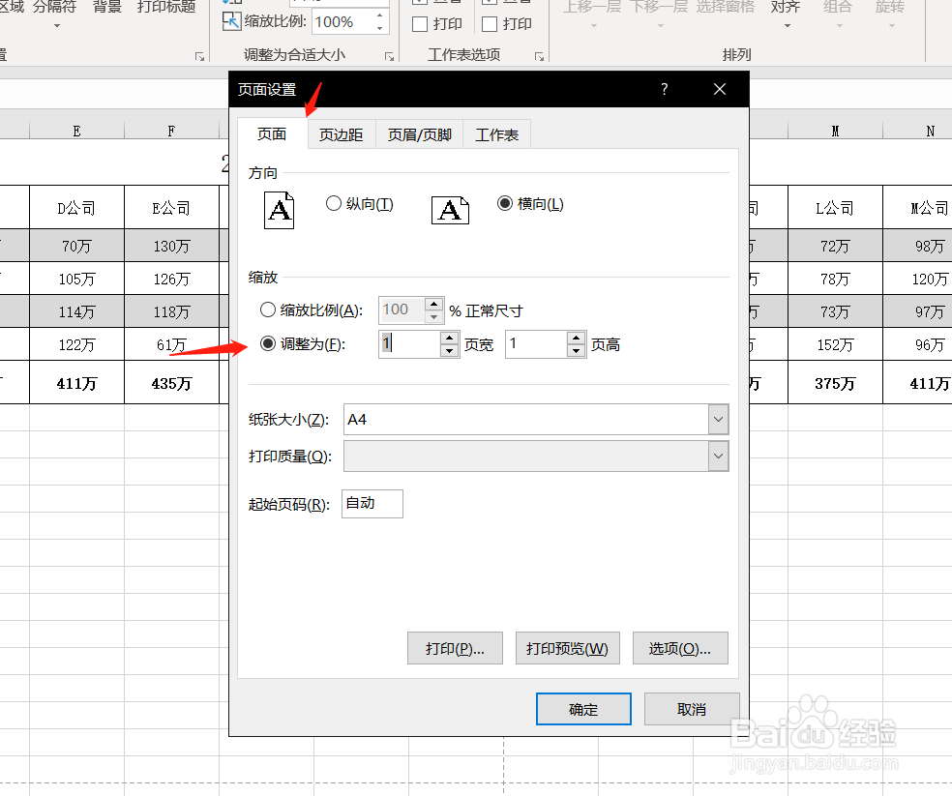This screenshot has height=796, width=952.
Task: Open the 对齐 (Align) tool in ribbon
Action: pyautogui.click(x=785, y=8)
